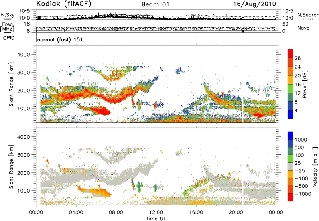Click the "18" tick on the frequency axis
The image size is (319, 221).
tap(26, 24)
